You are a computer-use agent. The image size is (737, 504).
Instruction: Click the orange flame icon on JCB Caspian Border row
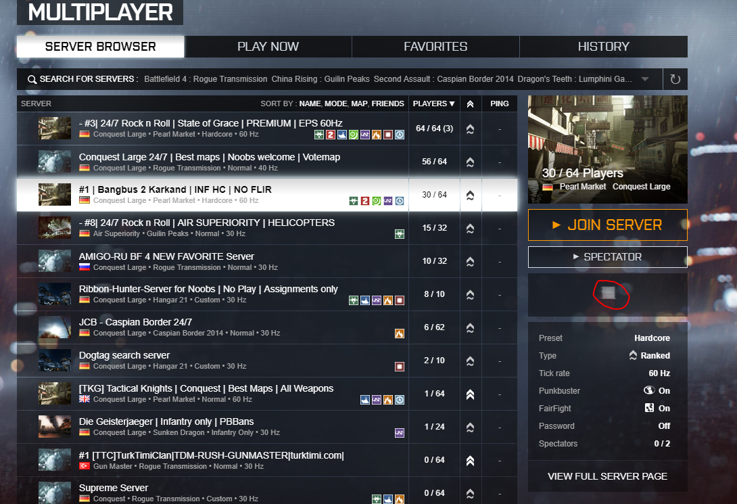click(x=400, y=334)
